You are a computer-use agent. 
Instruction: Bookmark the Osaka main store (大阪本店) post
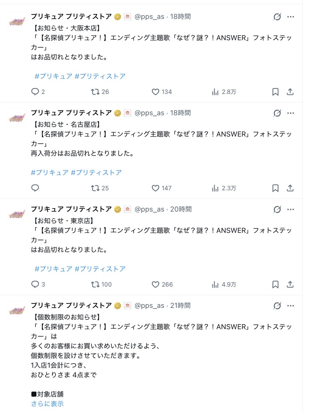tap(275, 92)
